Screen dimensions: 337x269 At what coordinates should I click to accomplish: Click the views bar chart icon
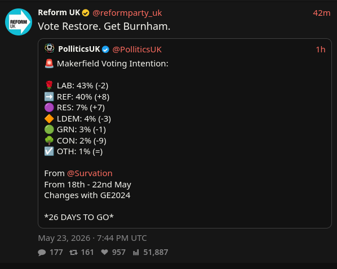coord(136,252)
